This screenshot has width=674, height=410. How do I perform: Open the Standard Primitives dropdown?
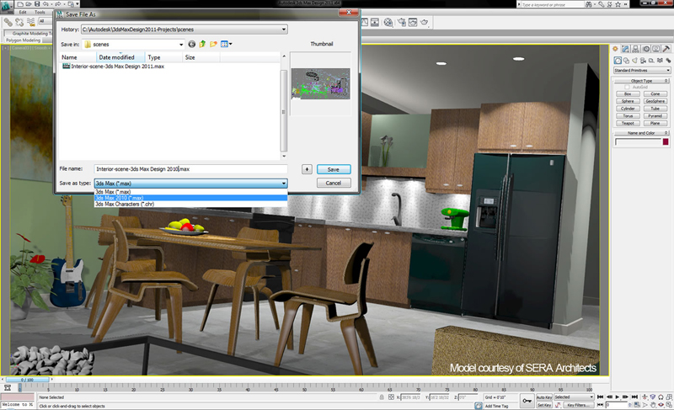[642, 70]
